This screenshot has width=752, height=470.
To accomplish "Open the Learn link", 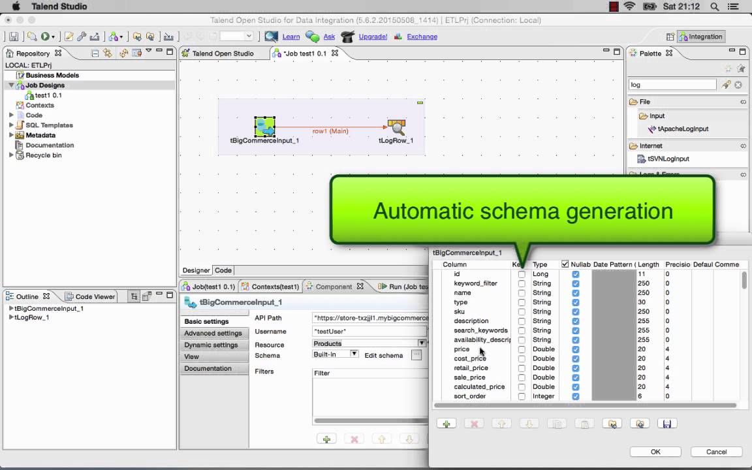I will [x=290, y=37].
